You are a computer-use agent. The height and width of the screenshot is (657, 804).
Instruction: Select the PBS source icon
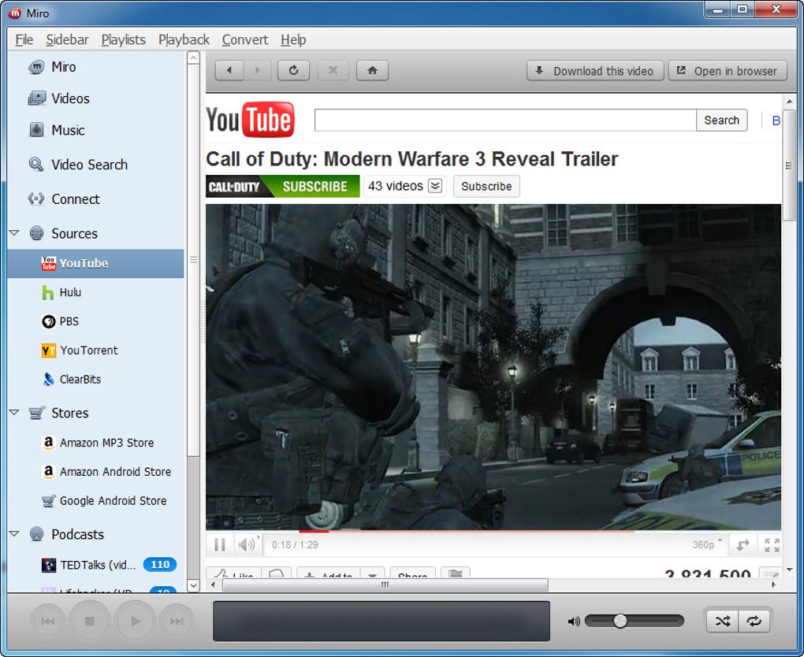[x=48, y=321]
